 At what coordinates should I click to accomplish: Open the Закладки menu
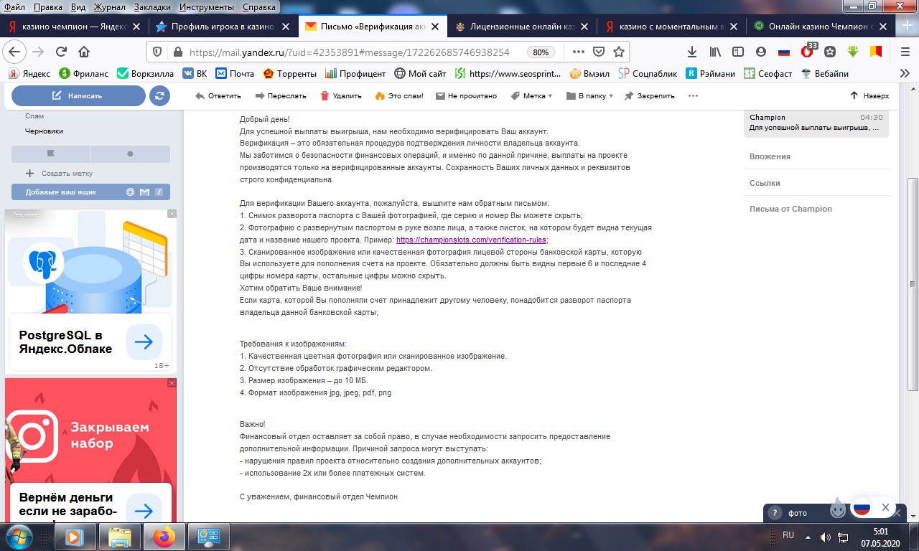tap(153, 6)
